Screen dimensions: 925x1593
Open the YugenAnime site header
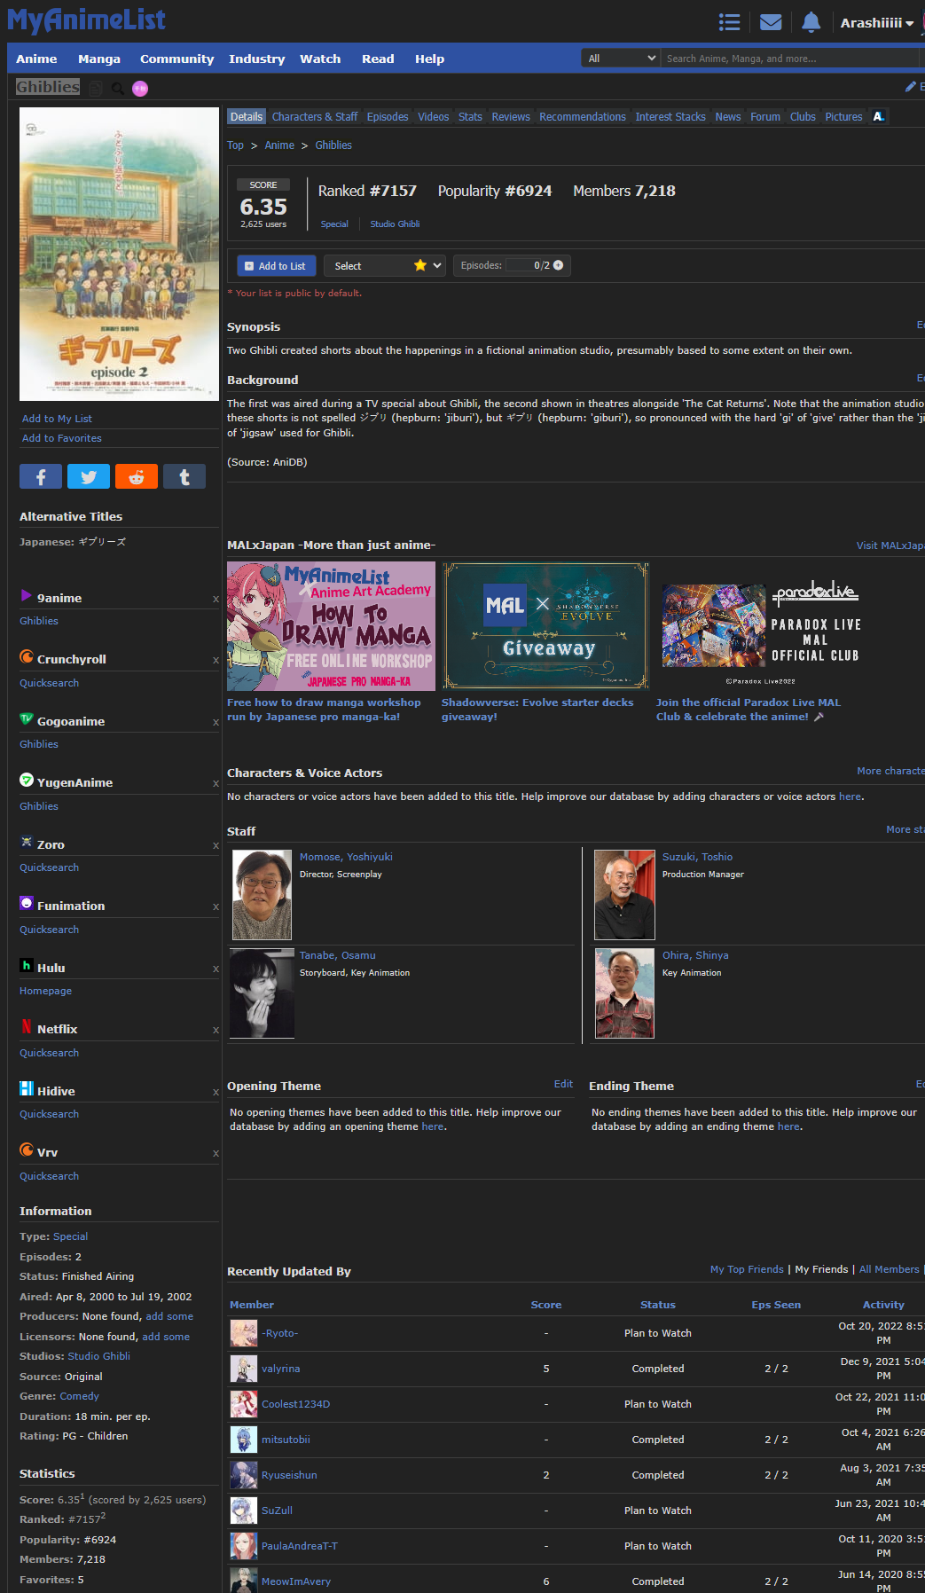[74, 782]
